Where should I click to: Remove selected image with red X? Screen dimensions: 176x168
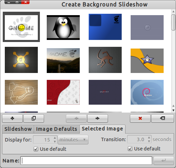point(140,118)
